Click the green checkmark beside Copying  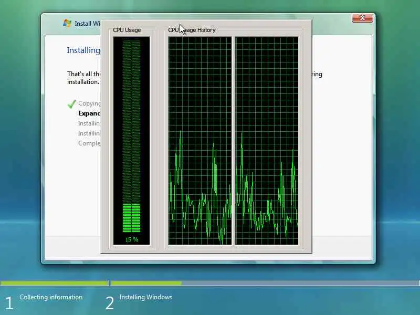(x=71, y=104)
